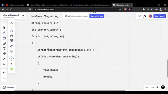Open the templates tool
The height and width of the screenshot is (94, 168).
point(4,38)
